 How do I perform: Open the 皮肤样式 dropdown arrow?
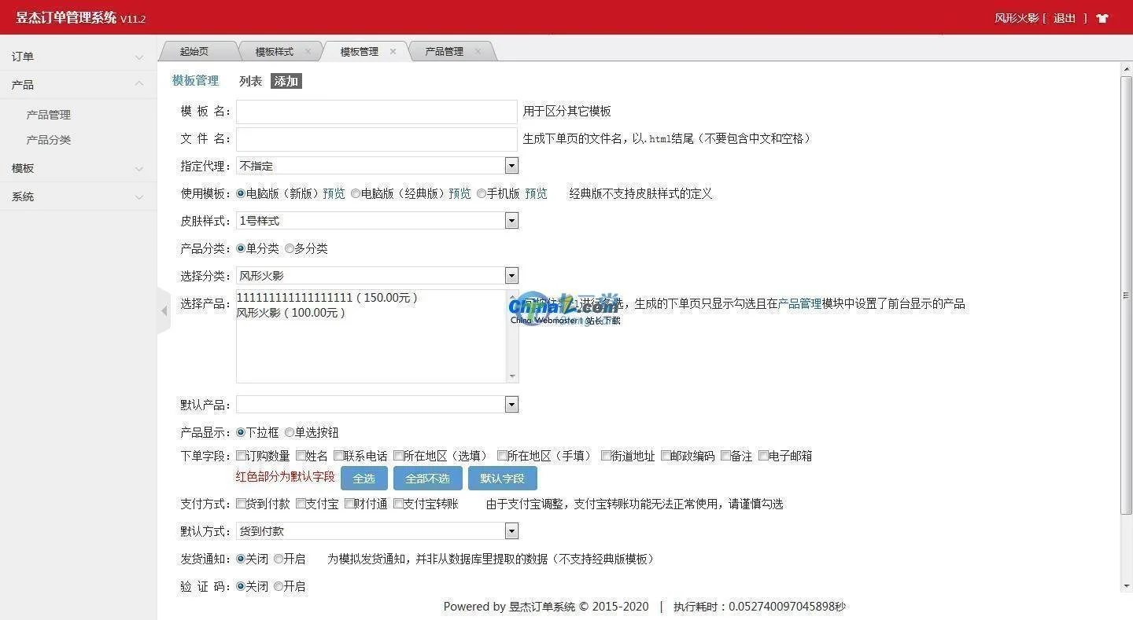(511, 221)
